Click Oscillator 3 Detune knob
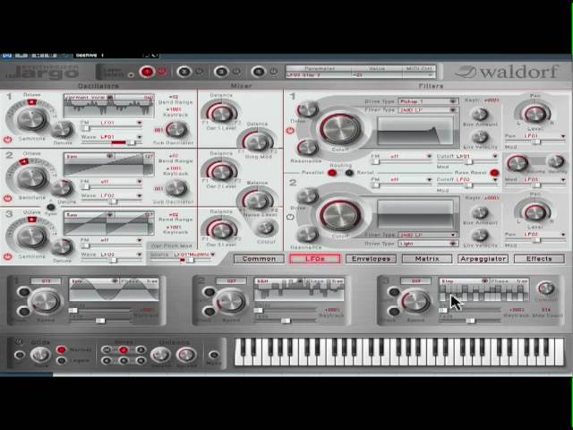The image size is (573, 430). pyautogui.click(x=62, y=247)
